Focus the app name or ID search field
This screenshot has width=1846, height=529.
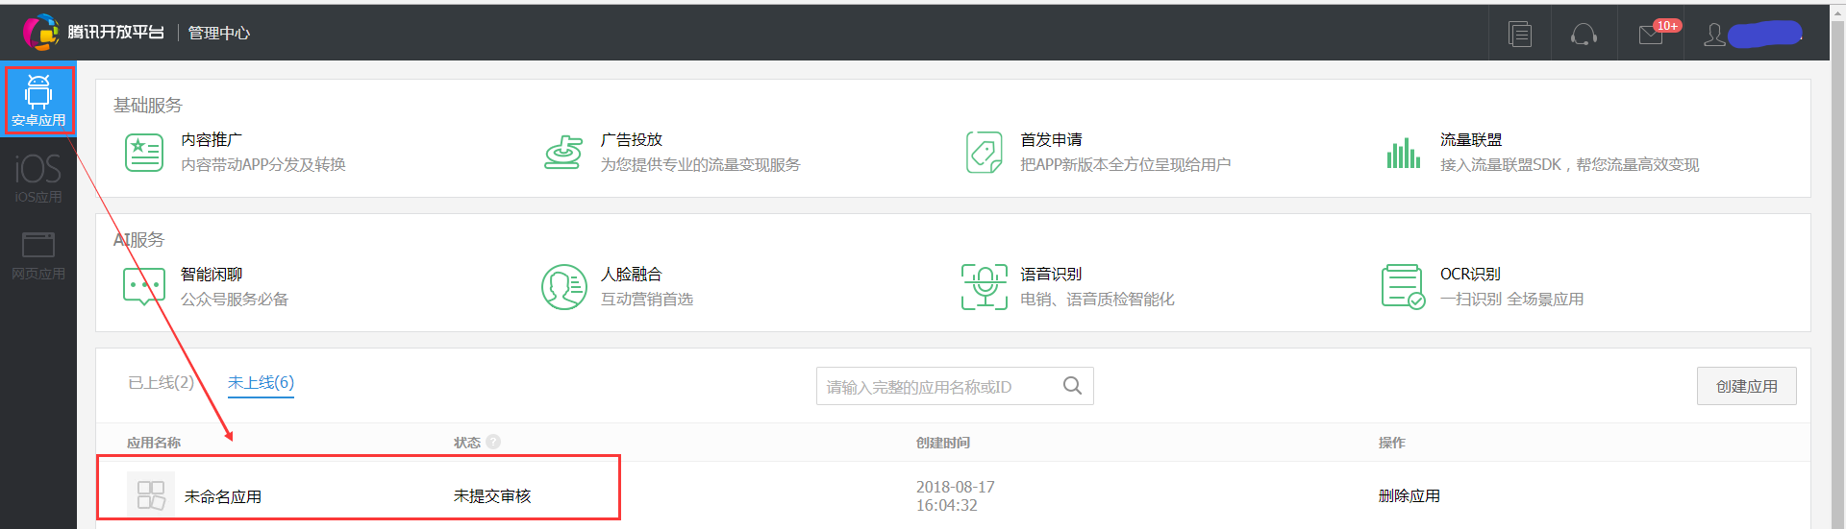point(955,386)
